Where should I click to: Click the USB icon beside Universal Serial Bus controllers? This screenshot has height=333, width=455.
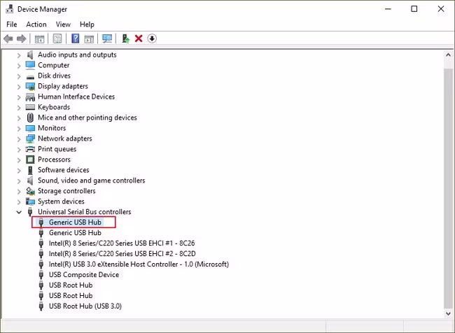click(x=30, y=212)
